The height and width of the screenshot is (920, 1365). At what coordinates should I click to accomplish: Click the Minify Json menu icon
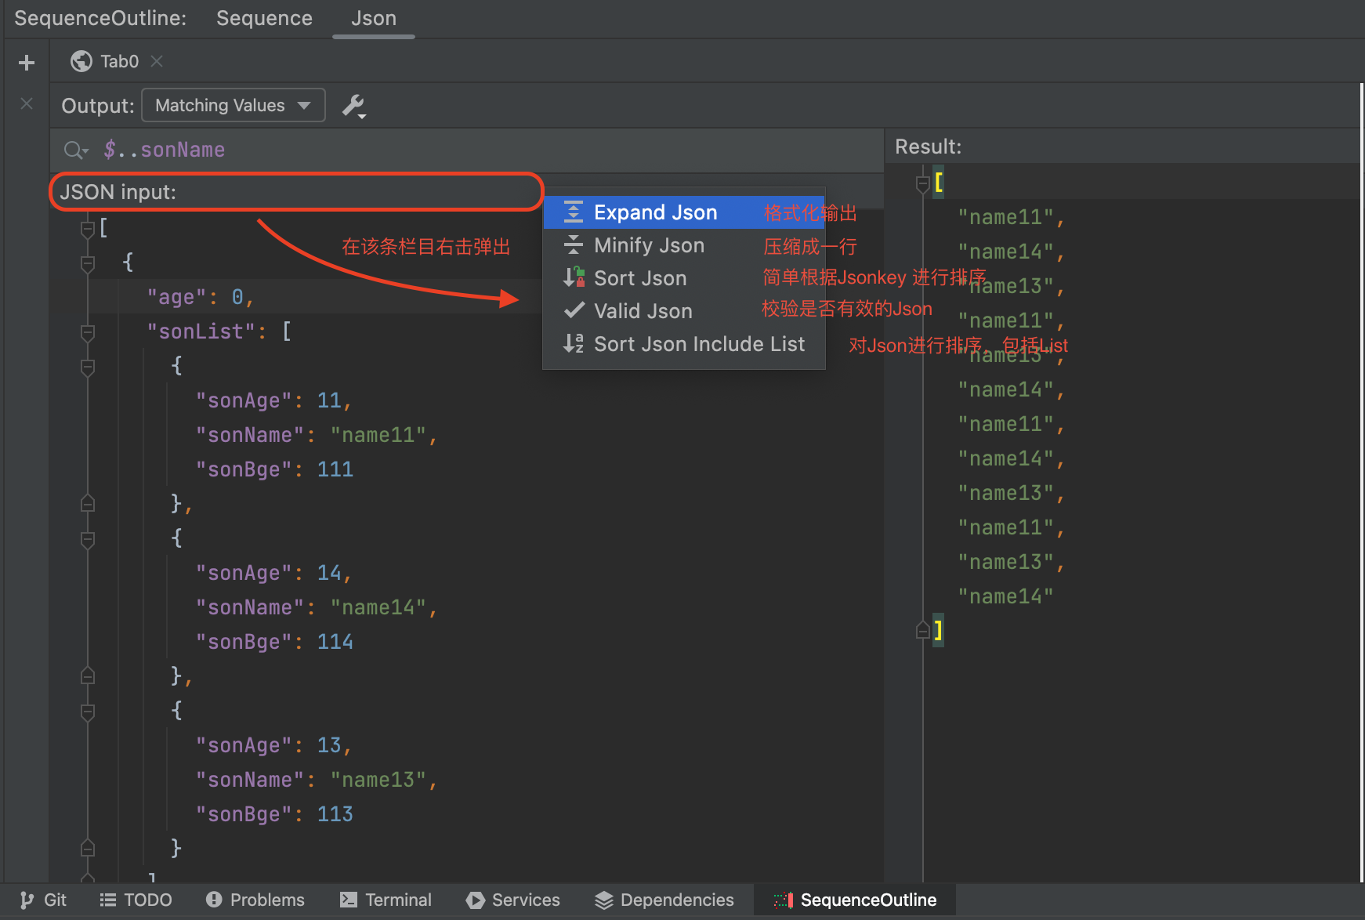[574, 245]
